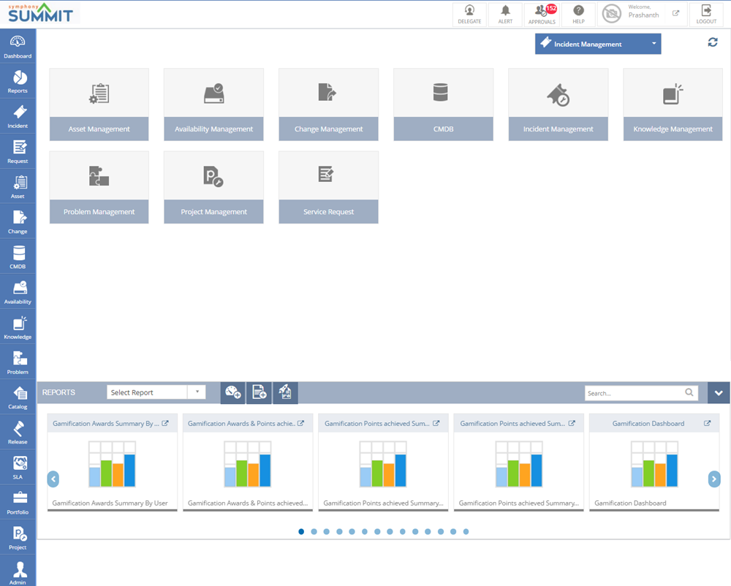Pop out Gamification Dashboard report in new window

(x=707, y=424)
